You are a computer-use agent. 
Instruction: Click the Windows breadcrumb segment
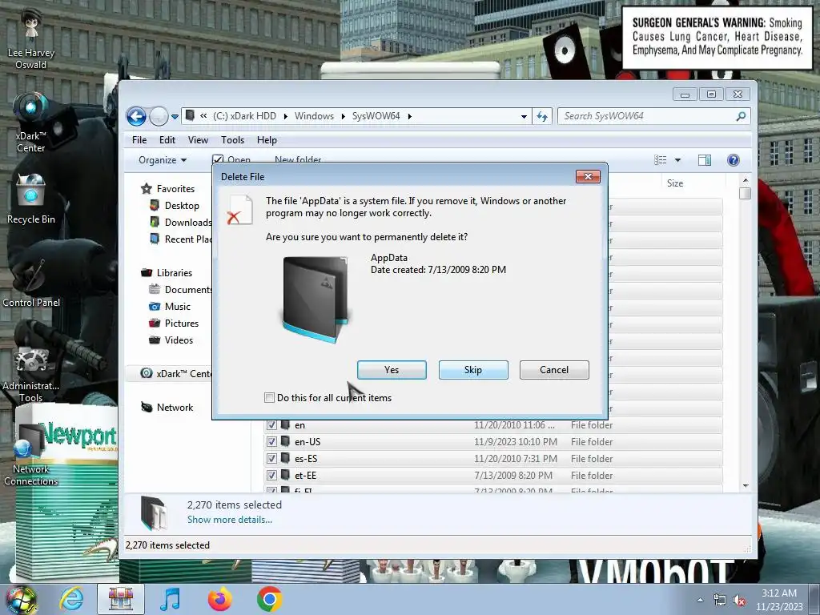314,116
